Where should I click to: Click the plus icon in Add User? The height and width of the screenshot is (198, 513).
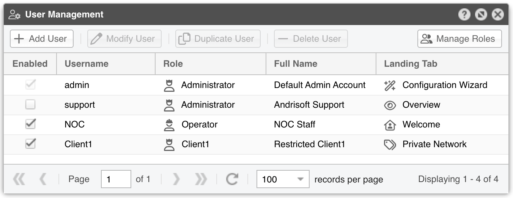[19, 39]
